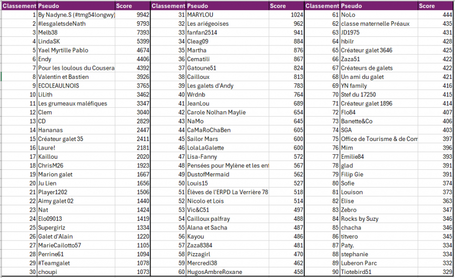
Task: Click the cell 'JD1975'
Action: click(379, 32)
